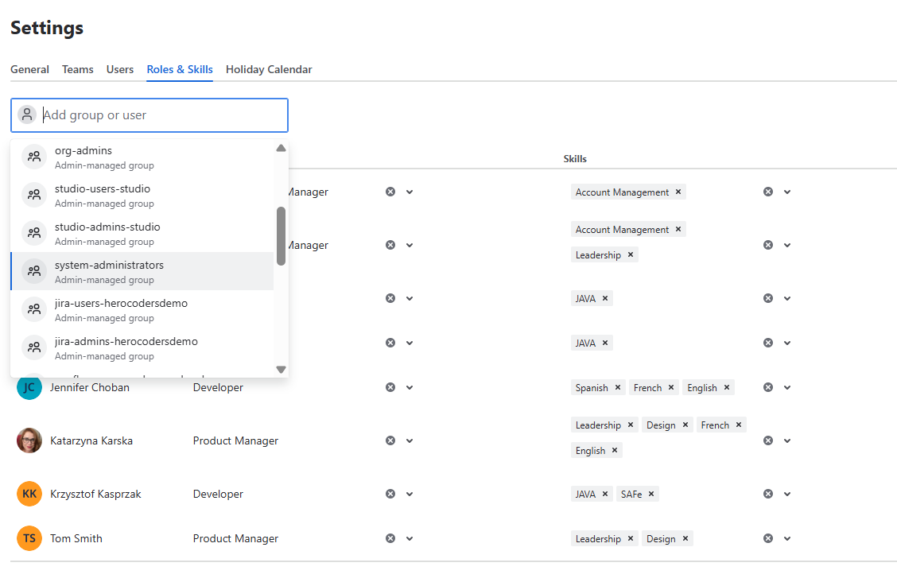Screen dimensions: 897x582
Task: Remove Account Management skill above Leadership
Action: point(678,229)
